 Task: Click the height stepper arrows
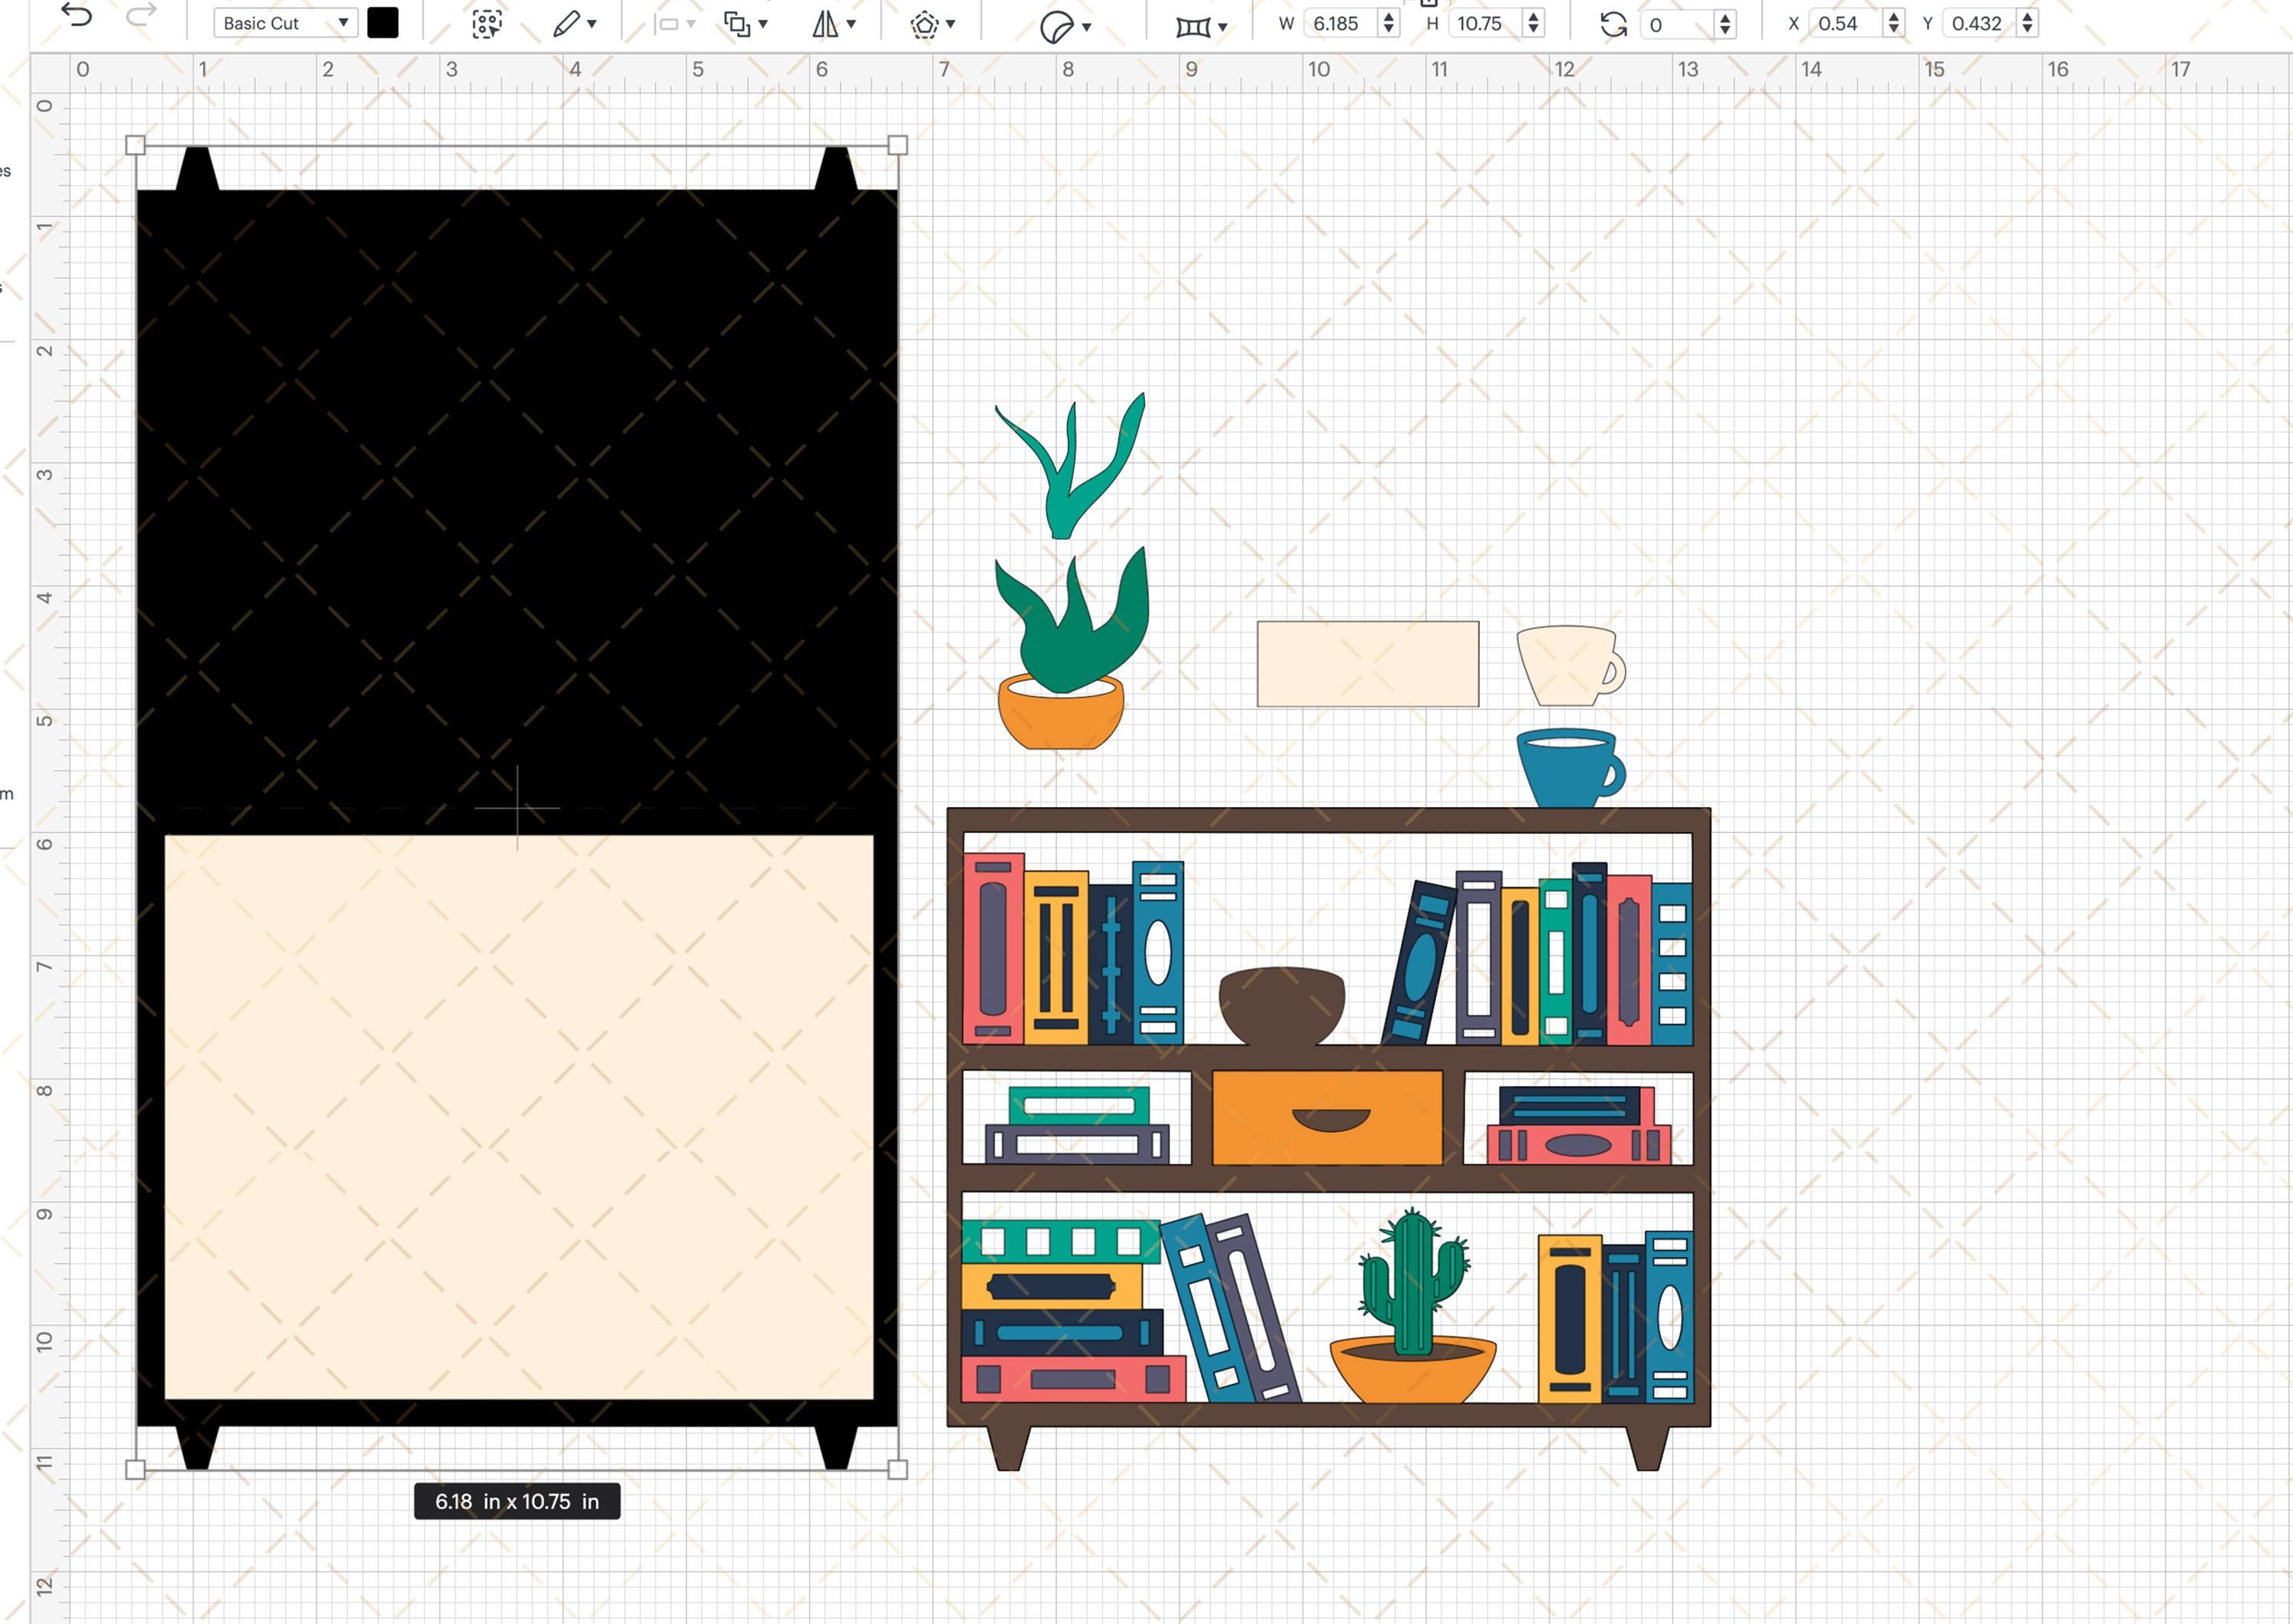(1533, 23)
